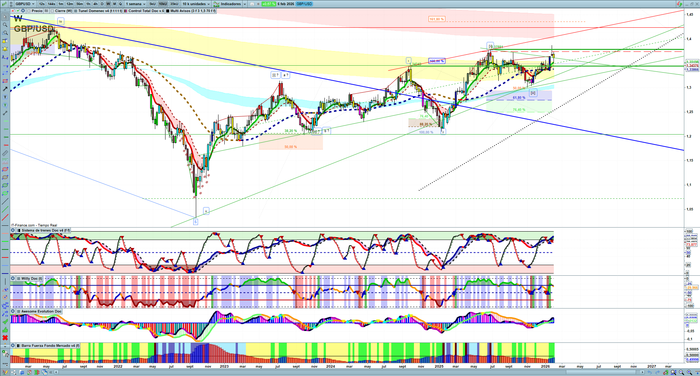Select the red rectangle drawing tool
The image size is (700, 376).
point(5,81)
